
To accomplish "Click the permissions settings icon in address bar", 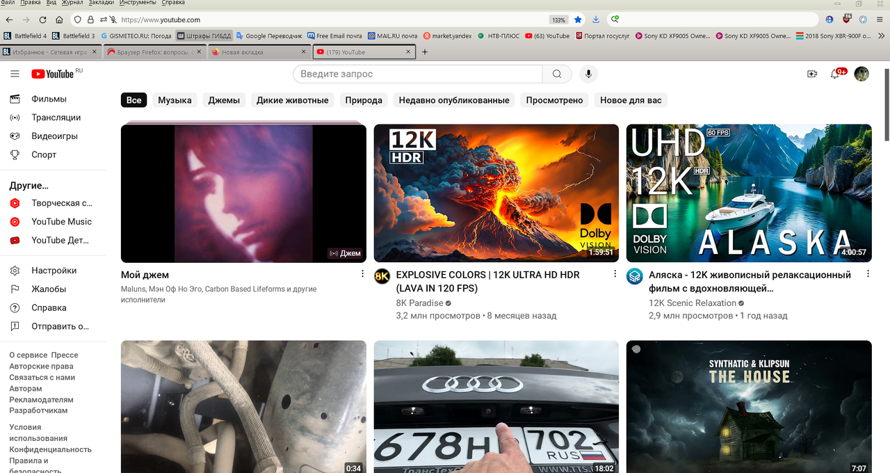I will (x=103, y=20).
